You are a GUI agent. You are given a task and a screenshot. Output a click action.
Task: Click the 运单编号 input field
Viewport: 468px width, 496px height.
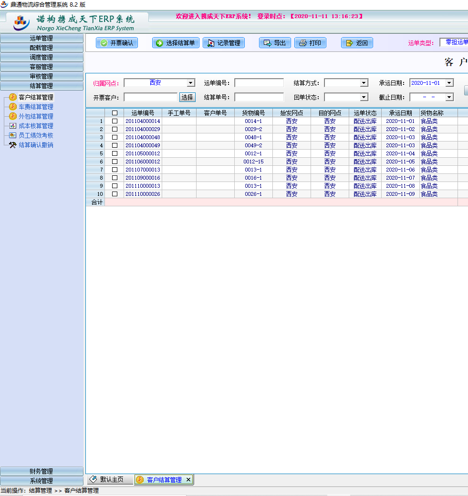point(259,83)
